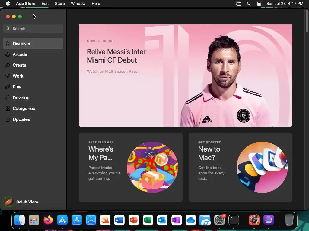Open Spotlight search from menu bar
The image size is (309, 231).
[249, 4]
